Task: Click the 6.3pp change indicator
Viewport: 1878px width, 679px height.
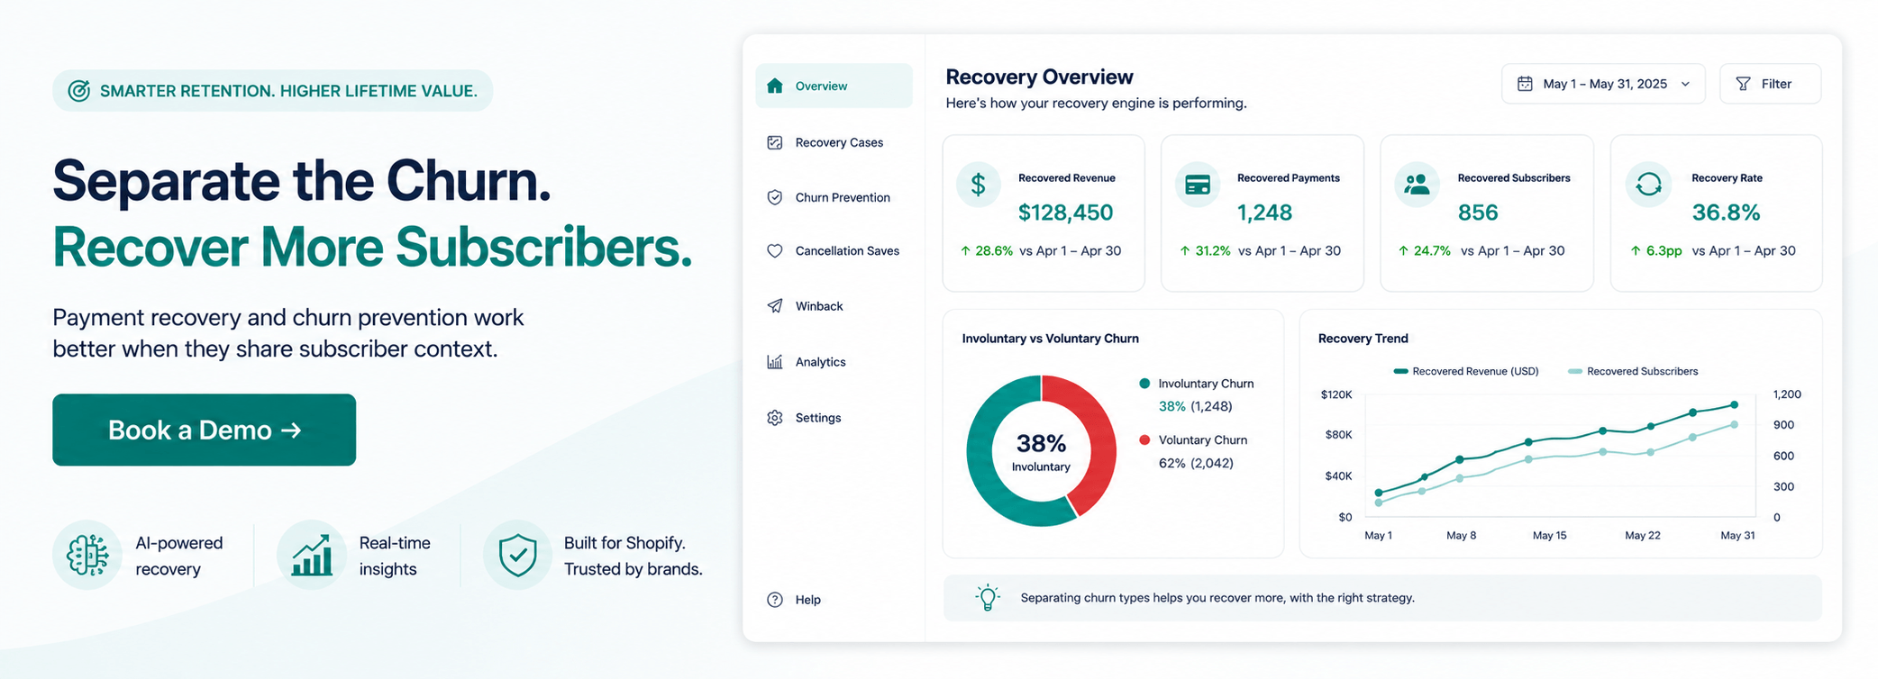Action: [1656, 251]
